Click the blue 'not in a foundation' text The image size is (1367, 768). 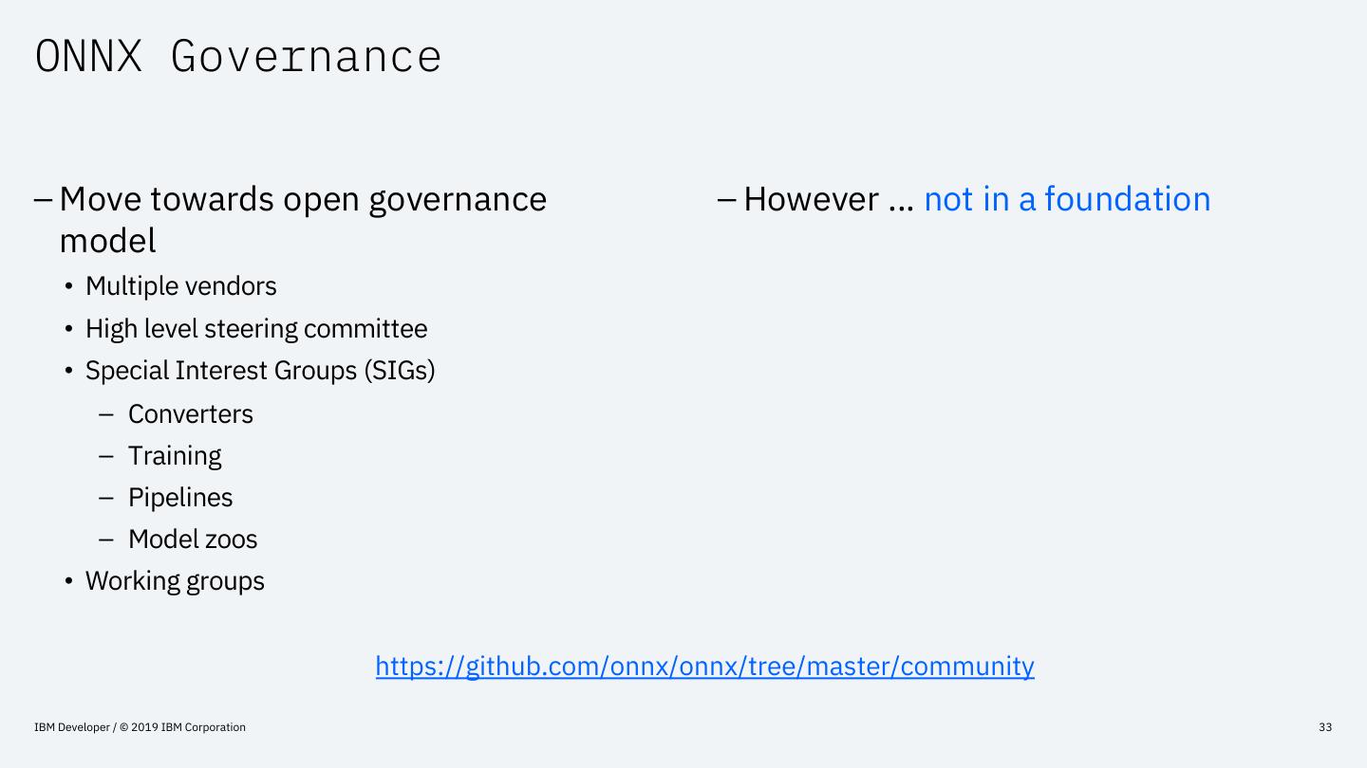point(1067,199)
